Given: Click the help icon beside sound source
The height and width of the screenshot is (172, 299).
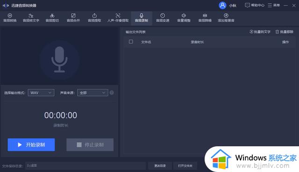Looking at the screenshot, I should click(x=112, y=93).
